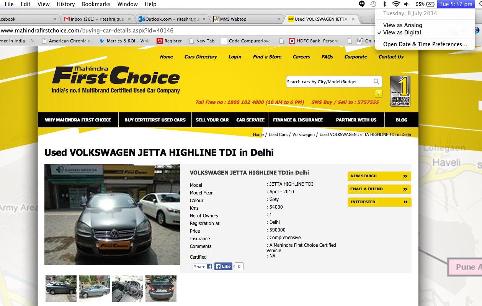The height and width of the screenshot is (306, 482).
Task: Click the Bluetooth menu bar icon
Action: point(385,4)
